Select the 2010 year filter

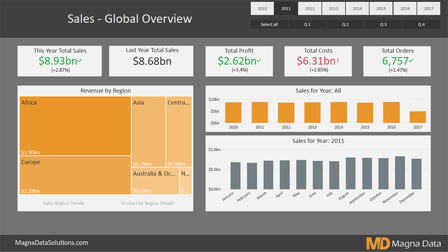point(262,8)
